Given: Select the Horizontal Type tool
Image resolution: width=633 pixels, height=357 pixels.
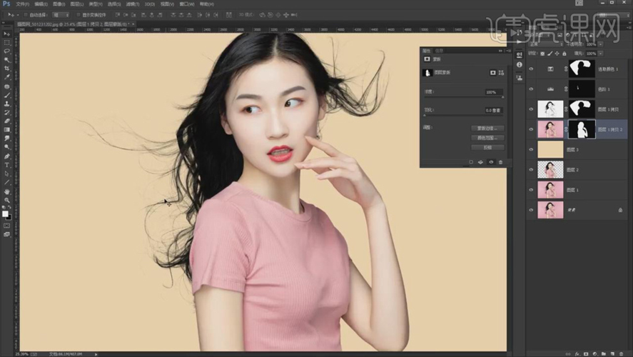Looking at the screenshot, I should pyautogui.click(x=7, y=165).
